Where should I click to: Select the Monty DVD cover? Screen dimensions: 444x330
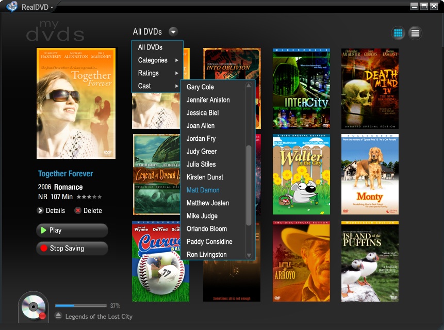370,174
